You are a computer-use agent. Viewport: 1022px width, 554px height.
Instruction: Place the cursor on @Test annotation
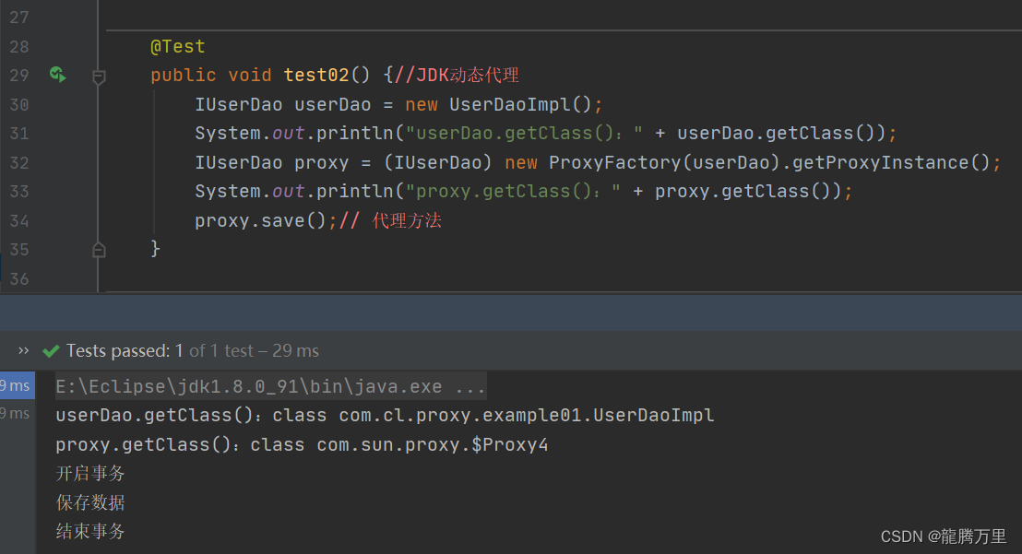pos(177,47)
